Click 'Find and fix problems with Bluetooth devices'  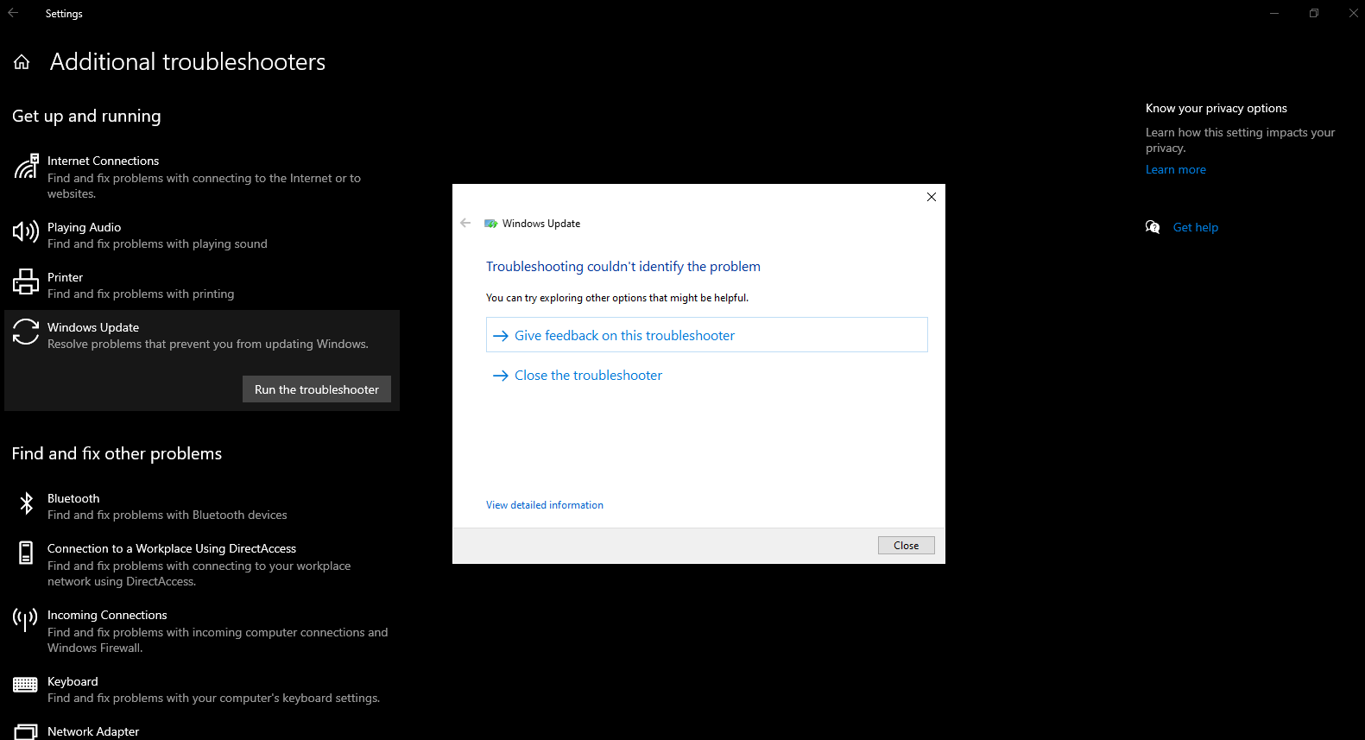point(167,515)
